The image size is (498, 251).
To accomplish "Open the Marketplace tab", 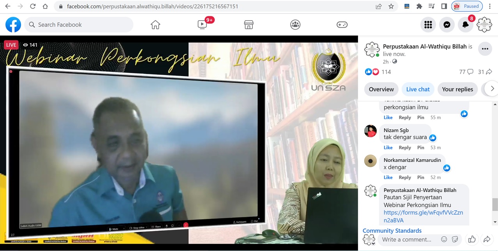I will pyautogui.click(x=249, y=25).
